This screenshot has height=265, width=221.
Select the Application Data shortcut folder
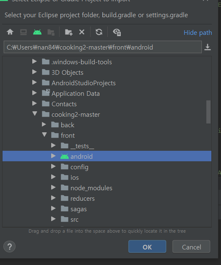pyautogui.click(x=107, y=93)
